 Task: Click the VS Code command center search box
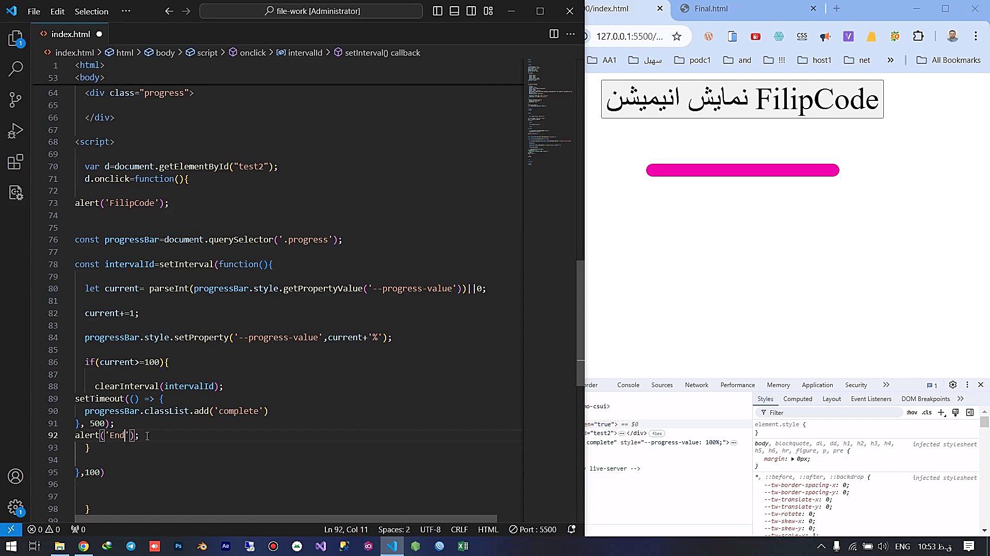click(311, 11)
